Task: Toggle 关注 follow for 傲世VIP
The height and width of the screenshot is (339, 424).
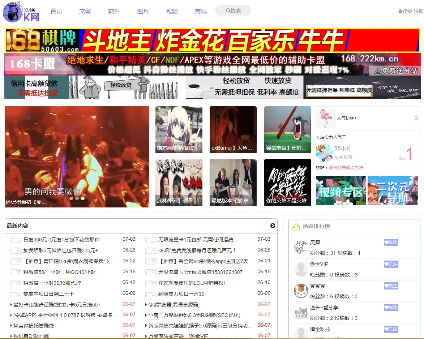Action: [x=391, y=264]
